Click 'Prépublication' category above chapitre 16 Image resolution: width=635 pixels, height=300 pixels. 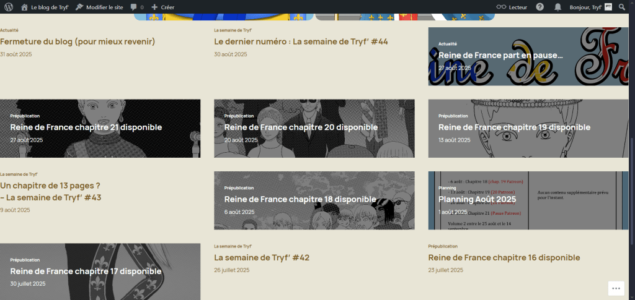click(443, 246)
